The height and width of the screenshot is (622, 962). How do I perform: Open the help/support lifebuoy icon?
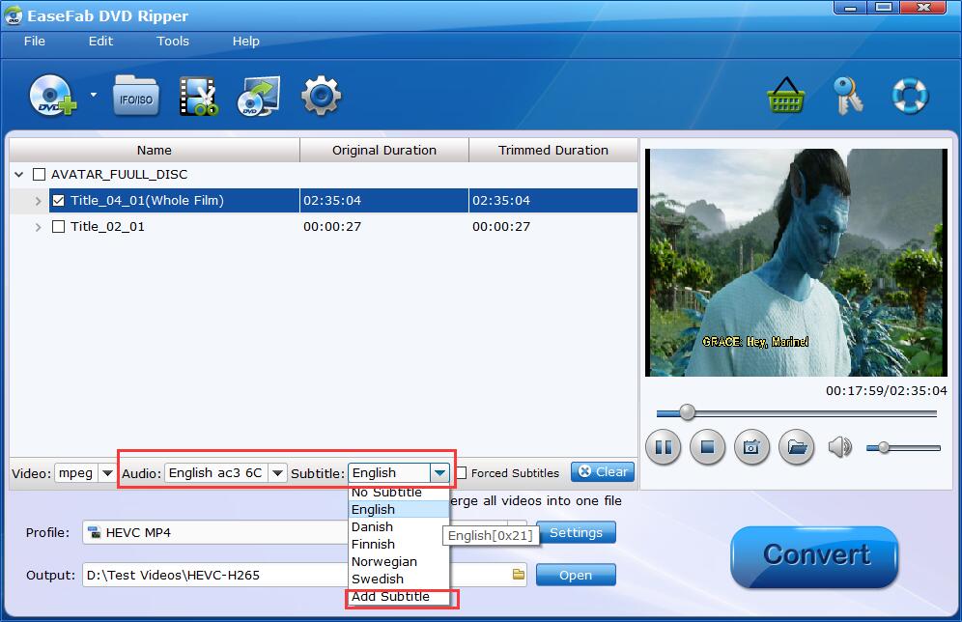[x=909, y=96]
